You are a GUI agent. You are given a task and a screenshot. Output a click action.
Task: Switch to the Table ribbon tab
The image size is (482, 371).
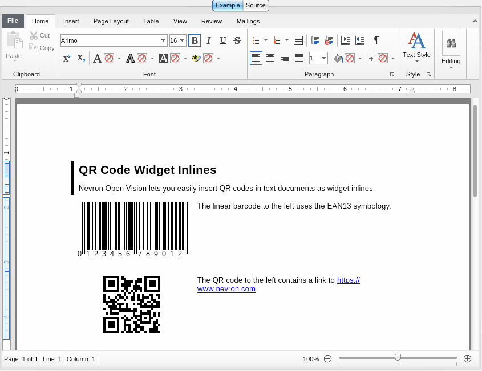[151, 21]
